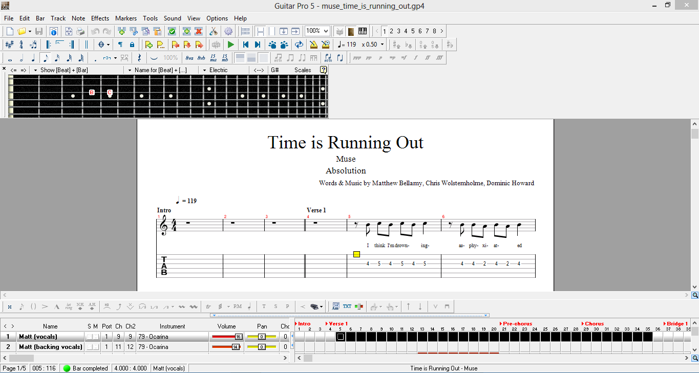This screenshot has height=373, width=699.
Task: Toggle solo for Matt (backing vocals) track
Action: click(90, 347)
